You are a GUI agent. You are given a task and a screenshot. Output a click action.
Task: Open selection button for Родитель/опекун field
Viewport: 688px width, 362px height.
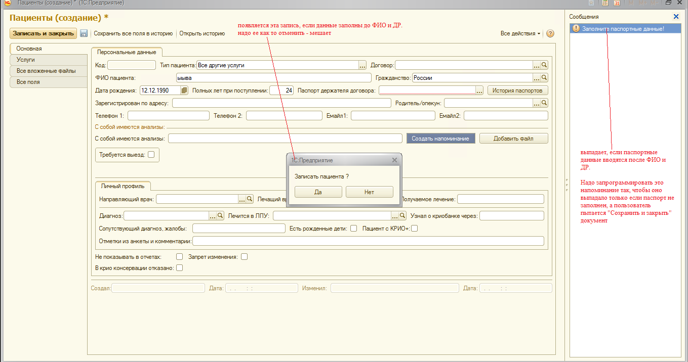[x=536, y=103]
